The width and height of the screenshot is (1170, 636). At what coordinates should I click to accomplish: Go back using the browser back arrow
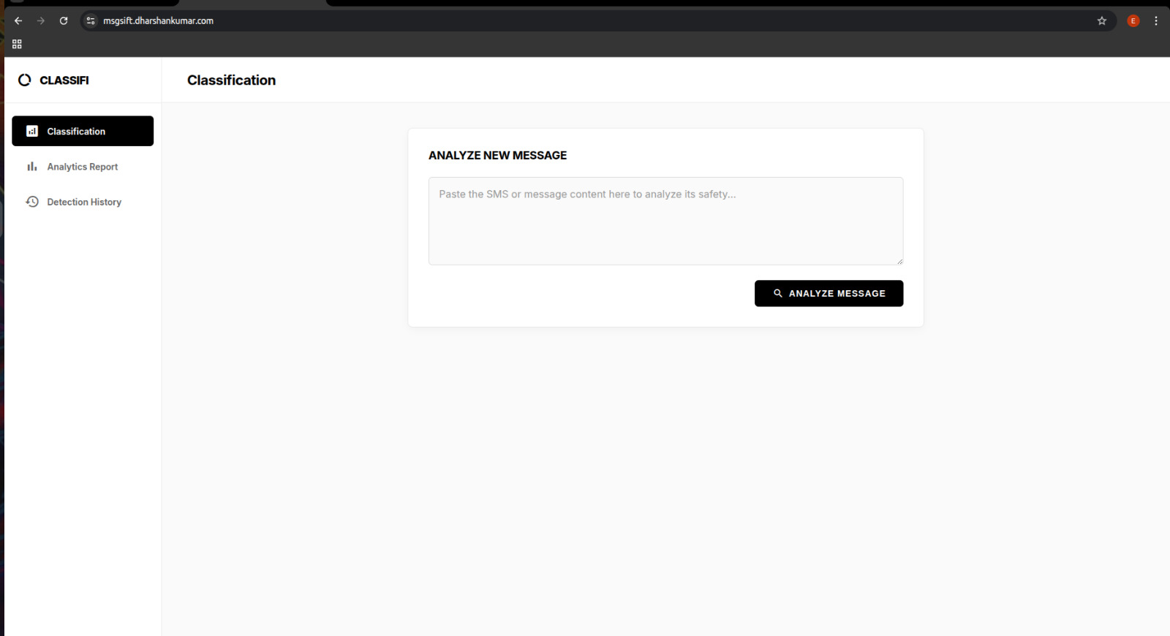pyautogui.click(x=18, y=20)
